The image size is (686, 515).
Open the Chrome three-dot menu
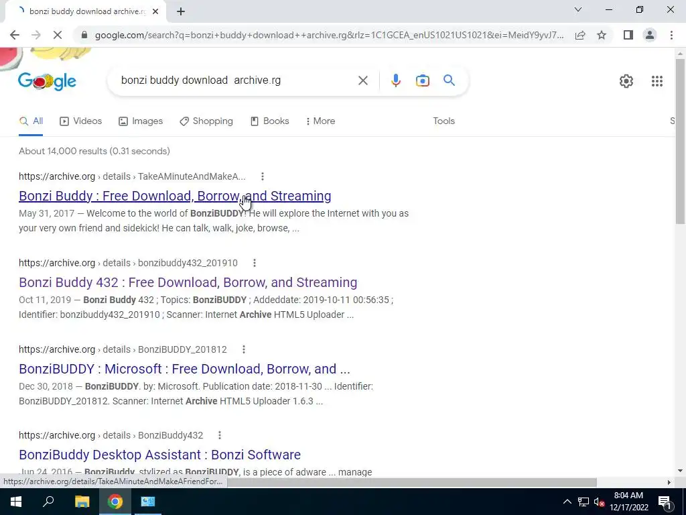(671, 35)
